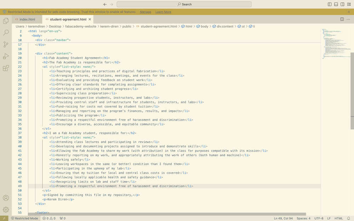
Task: Select keremdiren in the breadcrumb
Action: click(36, 27)
